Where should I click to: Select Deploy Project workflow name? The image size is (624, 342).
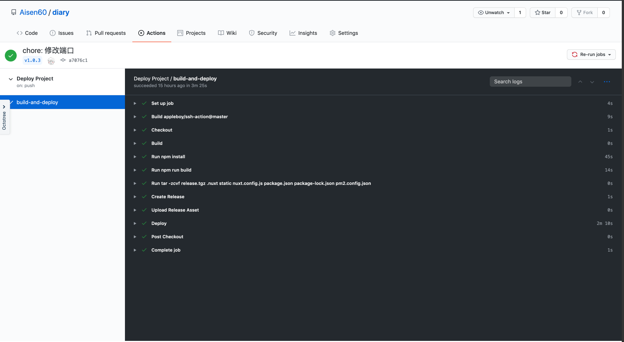tap(35, 79)
